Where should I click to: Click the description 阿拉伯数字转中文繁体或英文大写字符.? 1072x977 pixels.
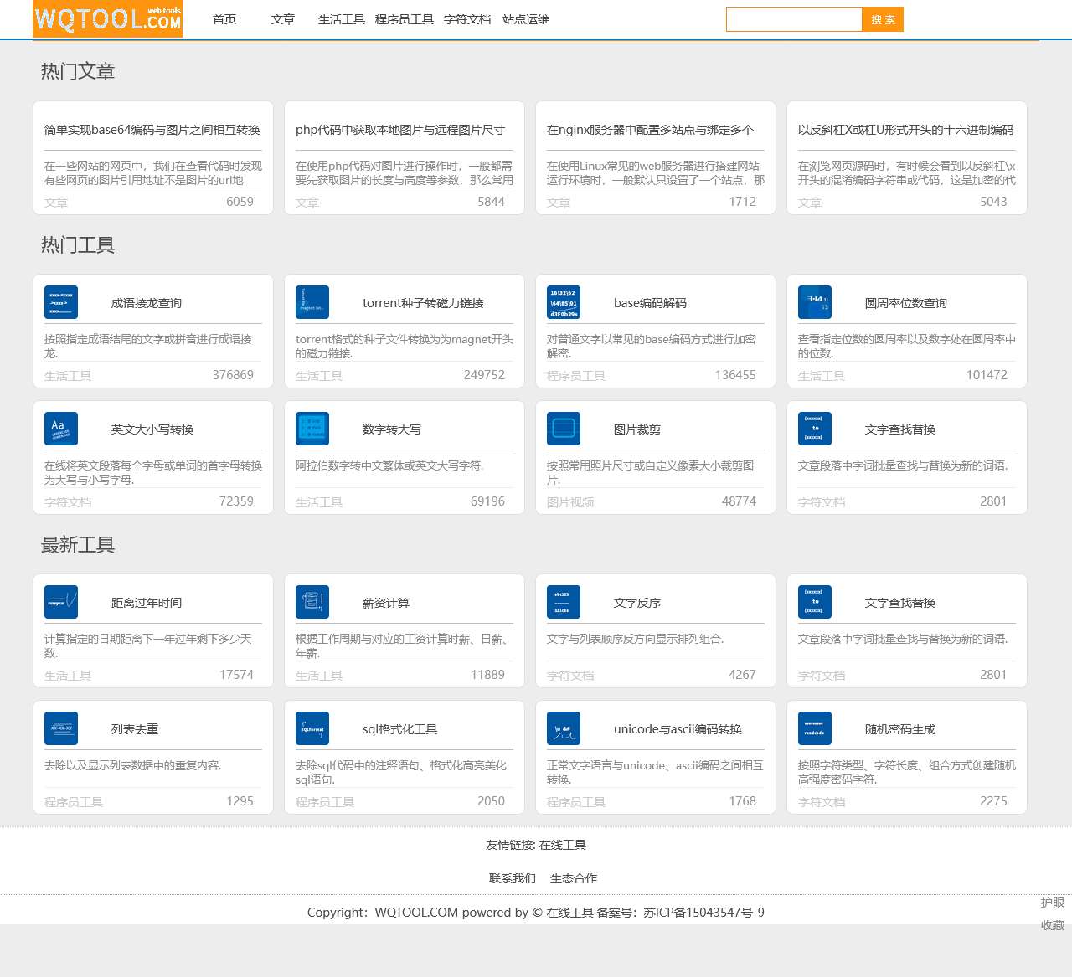pos(389,465)
